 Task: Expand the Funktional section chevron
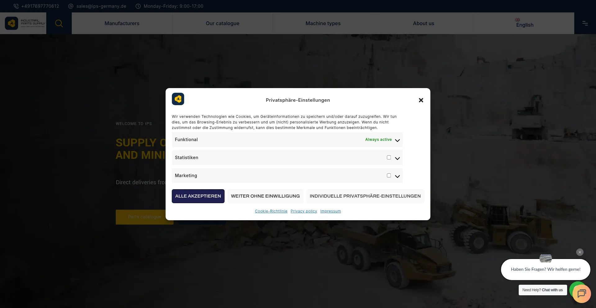[x=397, y=141]
